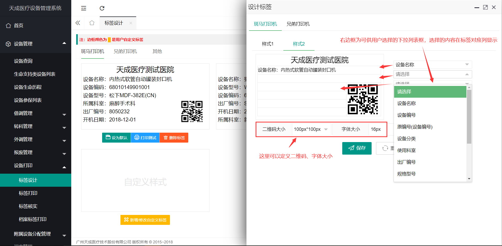The image size is (502, 246).
Task: Click the refresh page icon
Action: [102, 8]
